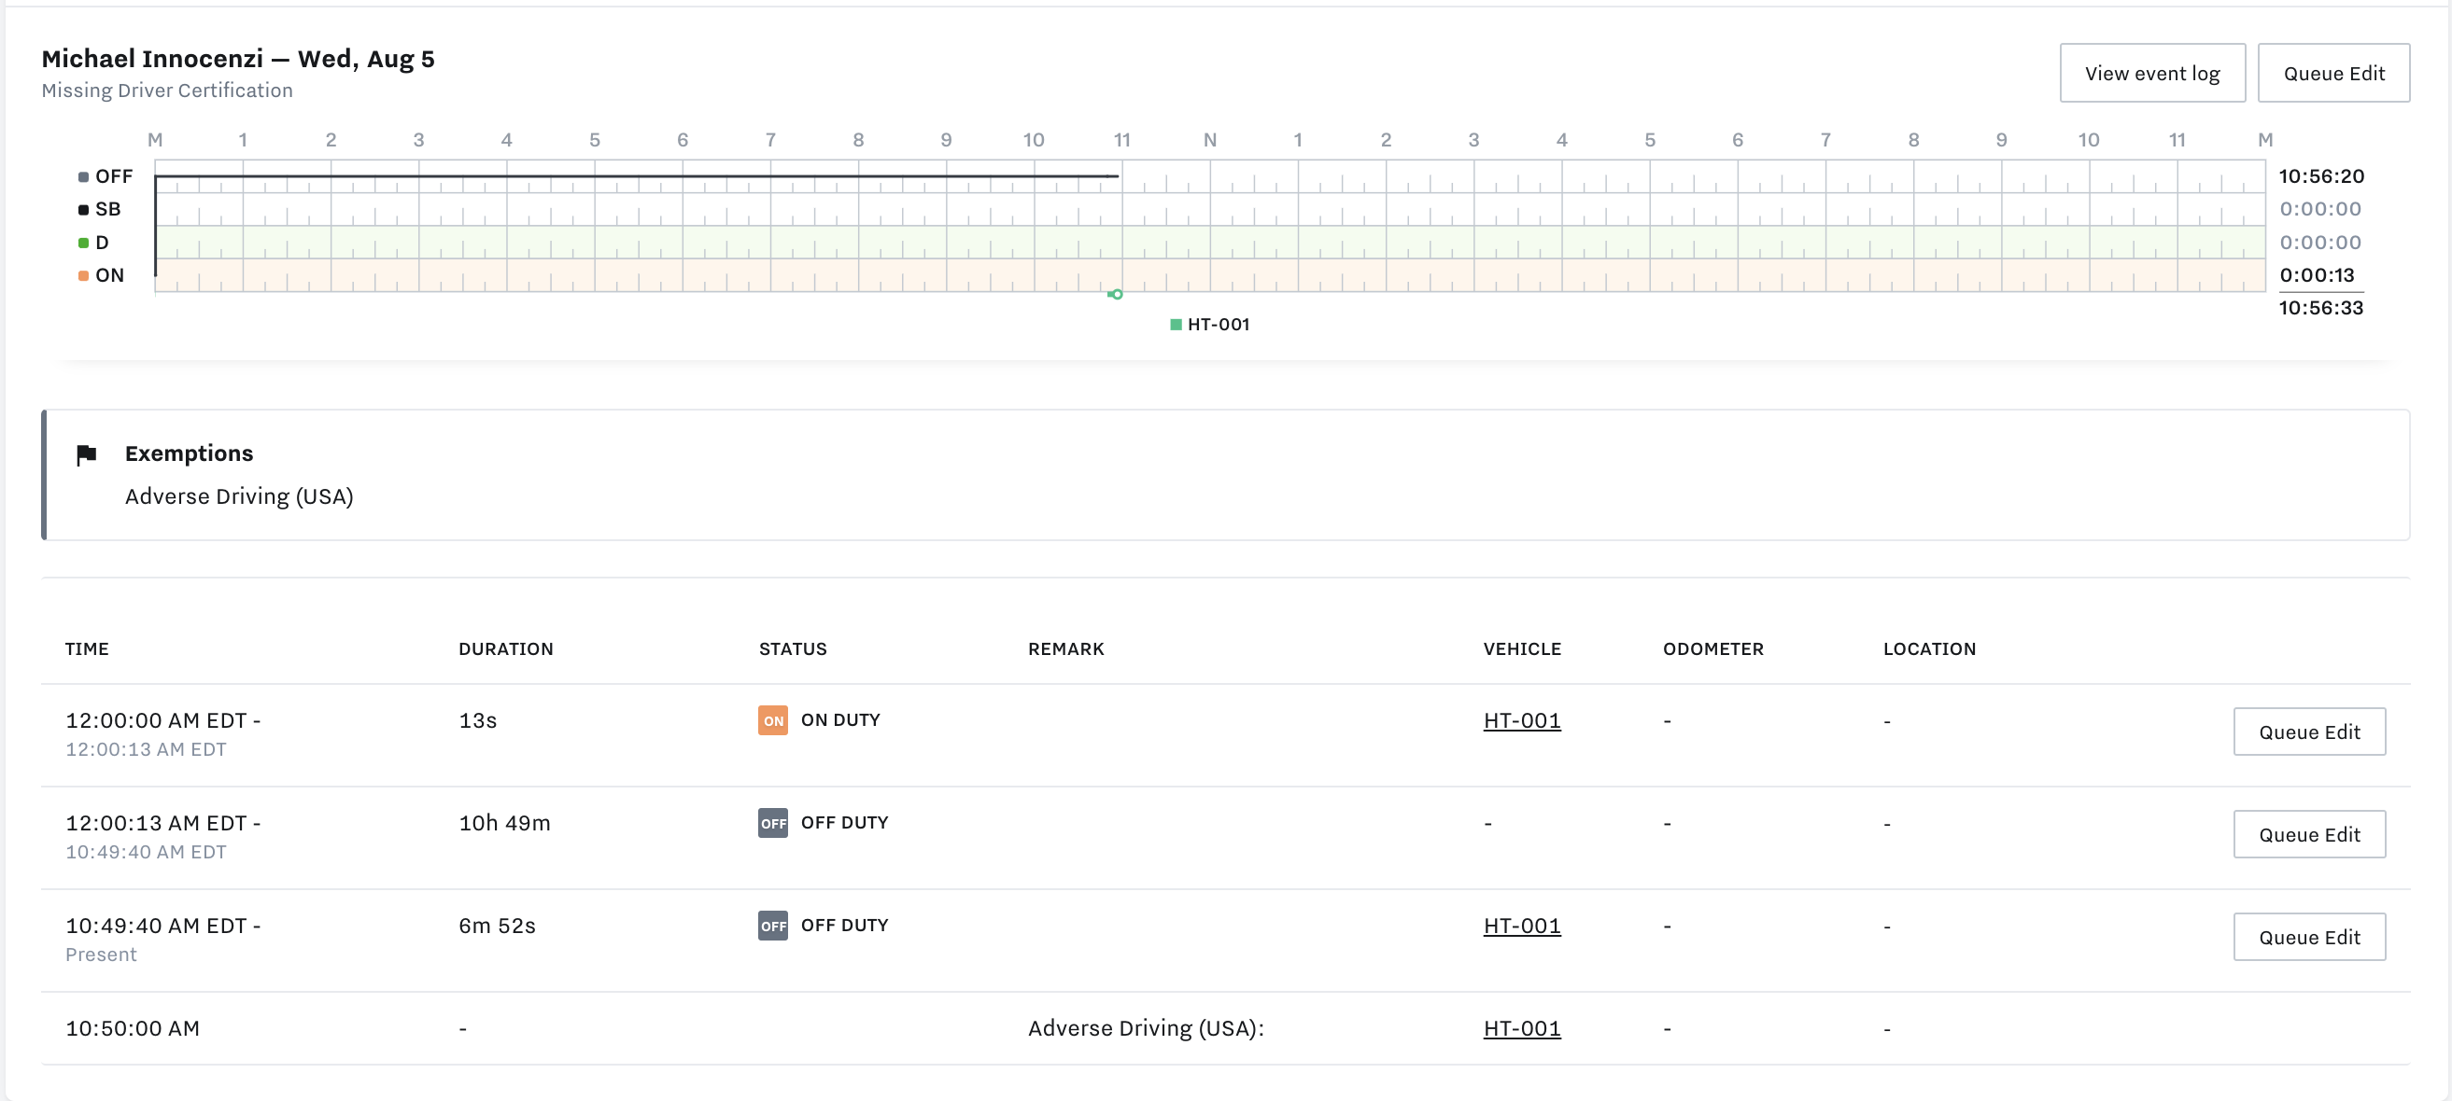Click the Adverse Driving (USA) exemption text
Image resolution: width=2452 pixels, height=1101 pixels.
coord(239,496)
